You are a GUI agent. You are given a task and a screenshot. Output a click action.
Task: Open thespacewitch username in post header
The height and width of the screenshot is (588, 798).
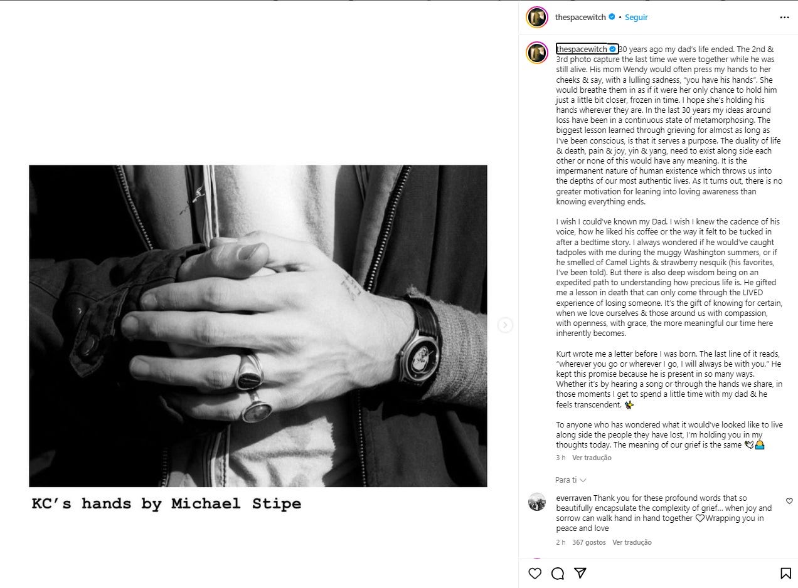(x=580, y=18)
